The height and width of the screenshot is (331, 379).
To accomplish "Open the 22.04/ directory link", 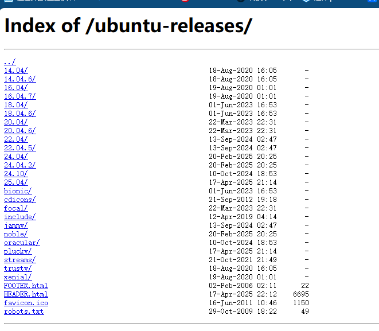I will [x=16, y=139].
